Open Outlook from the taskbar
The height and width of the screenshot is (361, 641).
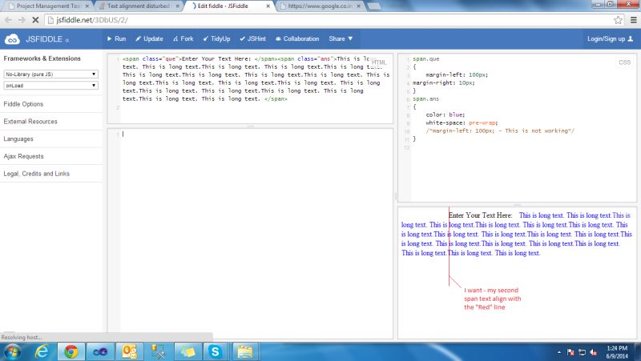coord(129,351)
